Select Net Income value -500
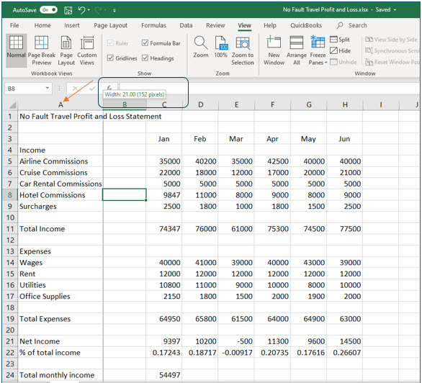This screenshot has height=383, width=422. (x=236, y=341)
